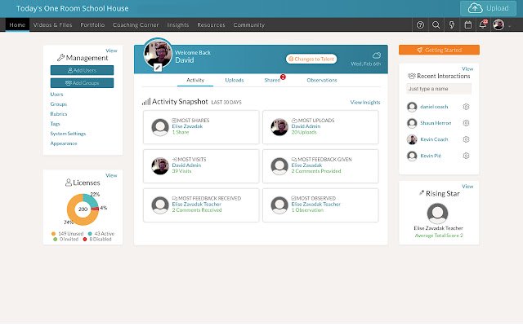Open daniel coach name link
523x326 pixels.
[434, 107]
